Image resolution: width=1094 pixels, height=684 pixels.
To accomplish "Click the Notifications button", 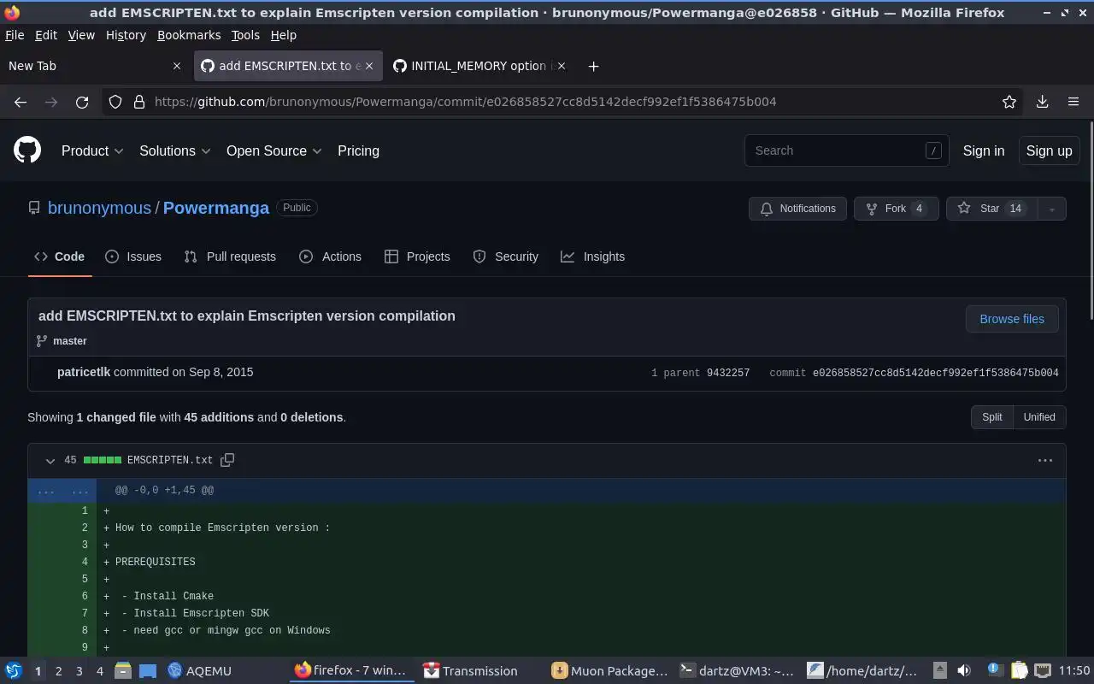I will click(798, 209).
